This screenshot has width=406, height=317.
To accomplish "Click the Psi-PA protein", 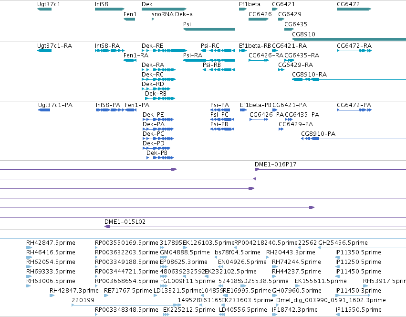I will [x=220, y=110].
